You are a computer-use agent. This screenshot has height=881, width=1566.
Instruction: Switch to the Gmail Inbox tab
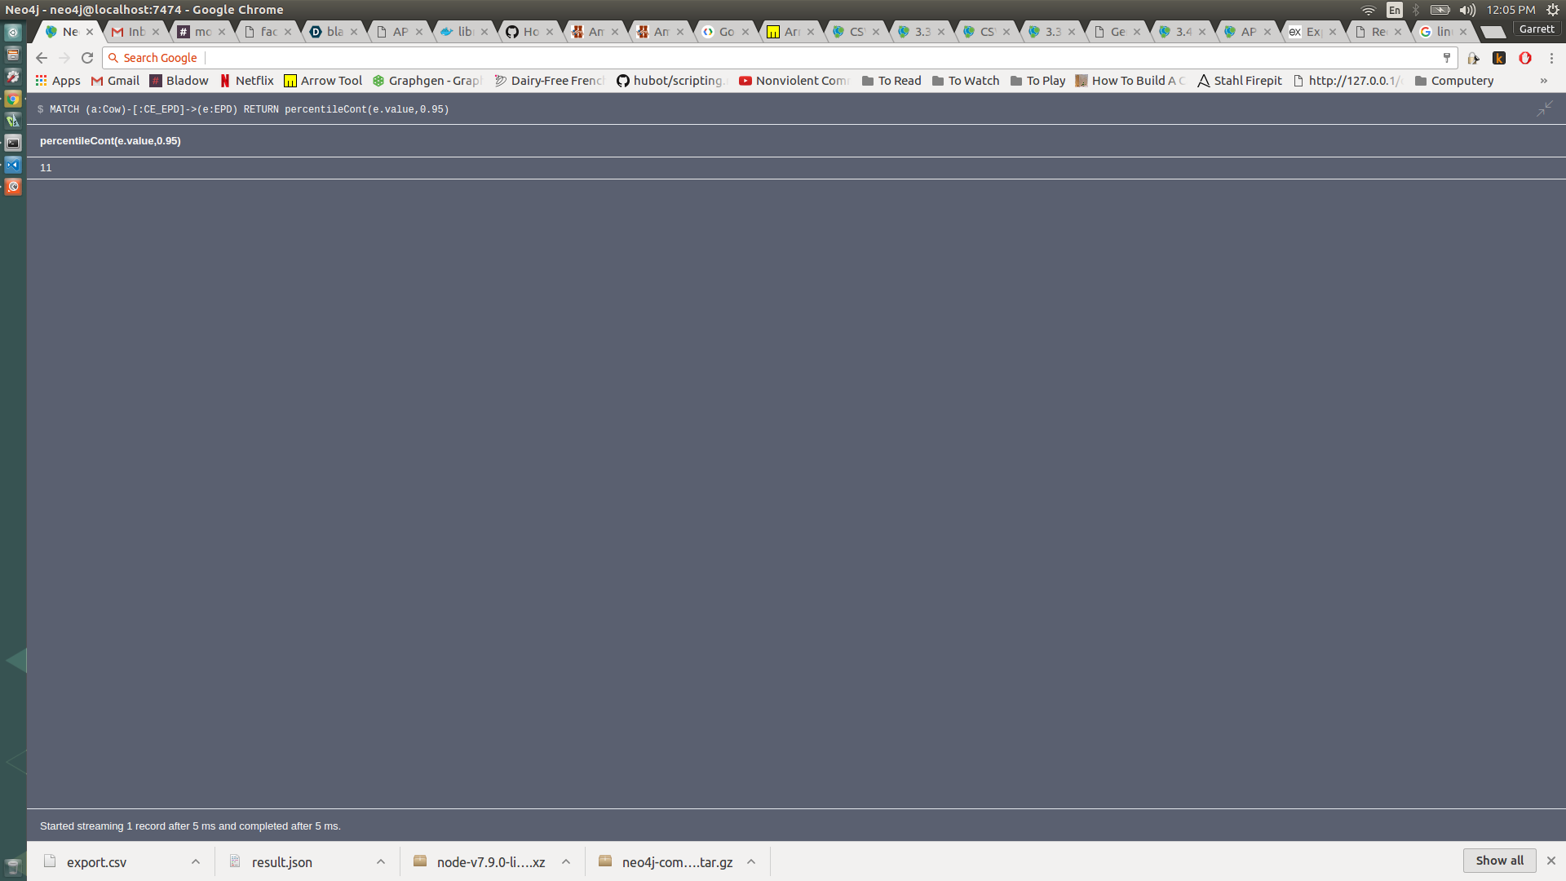[x=130, y=32]
